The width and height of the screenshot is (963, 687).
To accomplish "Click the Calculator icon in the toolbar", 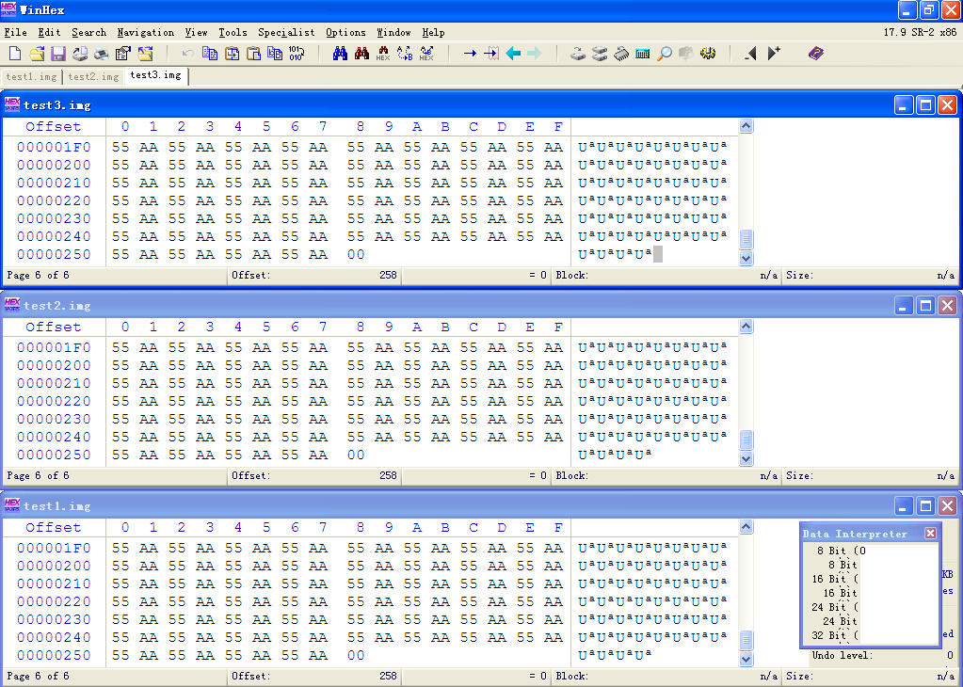I will (642, 54).
